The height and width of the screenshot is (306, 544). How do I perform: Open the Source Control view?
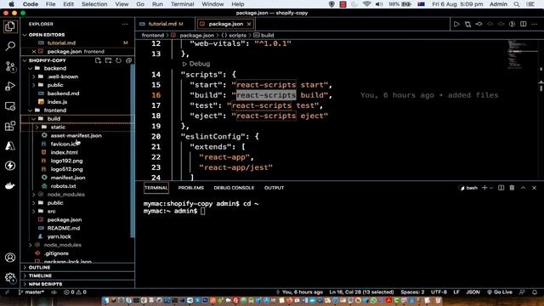[10, 66]
